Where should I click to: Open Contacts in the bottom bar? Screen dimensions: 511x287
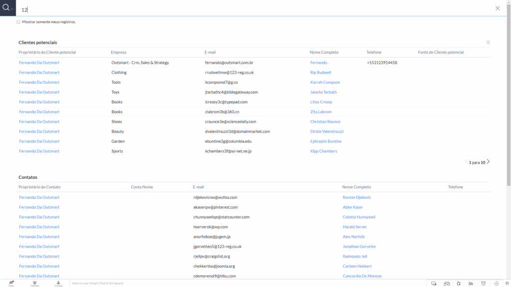pyautogui.click(x=58, y=284)
